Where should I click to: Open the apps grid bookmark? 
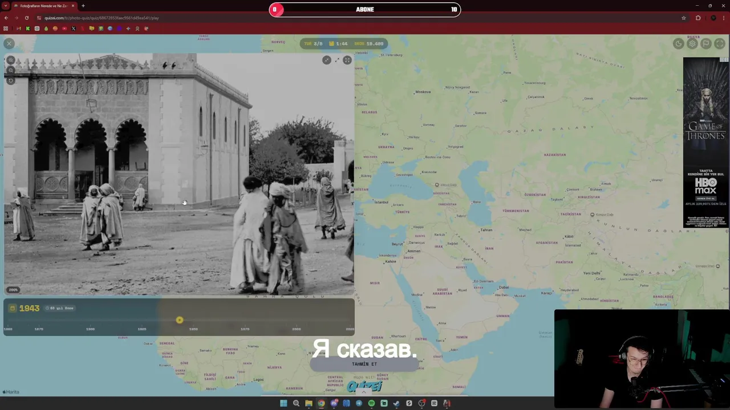point(6,28)
